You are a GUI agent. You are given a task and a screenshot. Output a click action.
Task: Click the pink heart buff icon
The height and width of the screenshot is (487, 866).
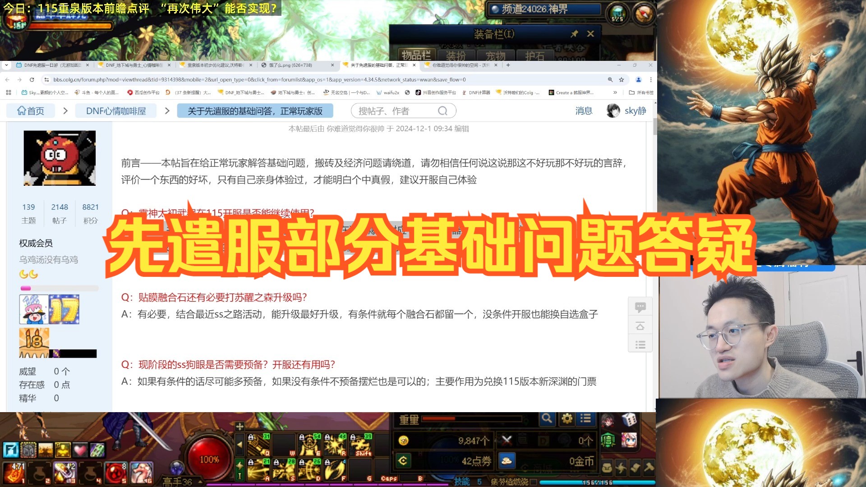80,450
